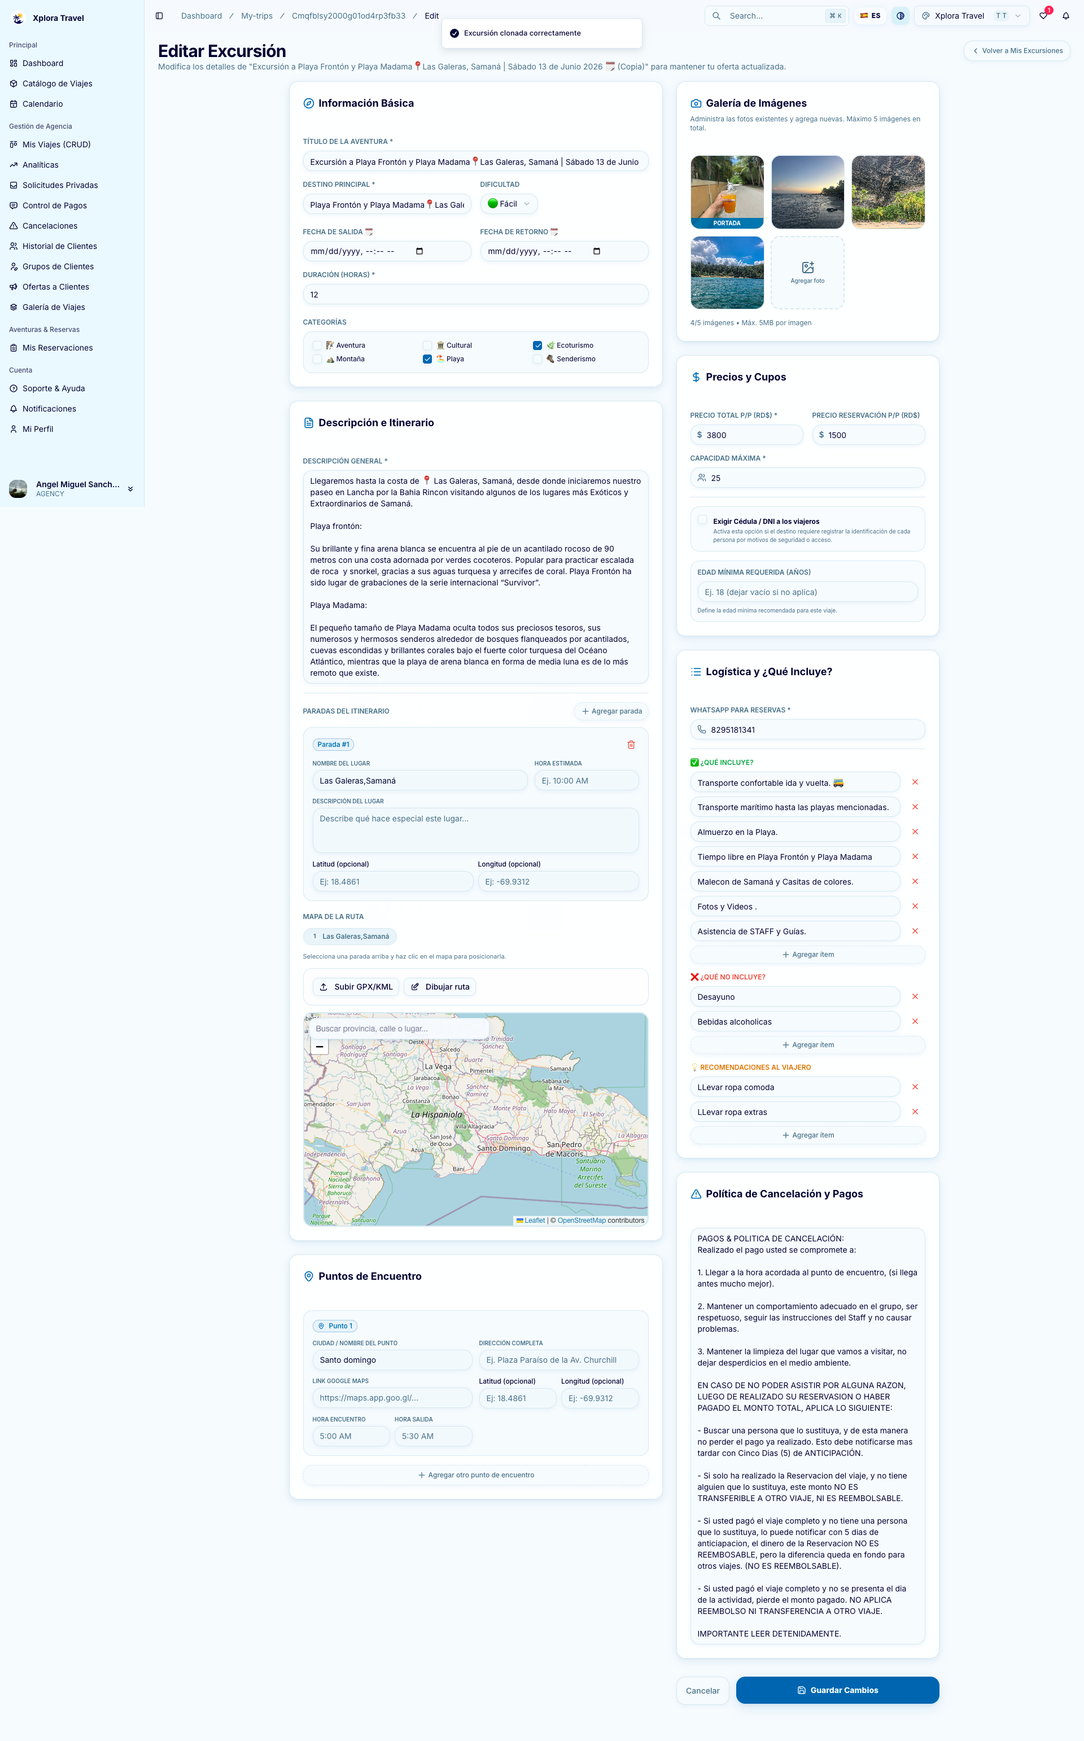The image size is (1084, 1741).
Task: Remove 'Asistencia de STAFF y Guías' item
Action: (x=915, y=931)
